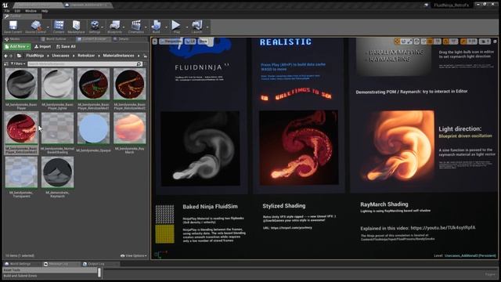Go forward in Content Browser history
The width and height of the screenshot is (501, 282).
(11, 56)
